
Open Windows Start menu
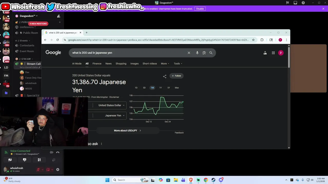pyautogui.click(x=107, y=180)
